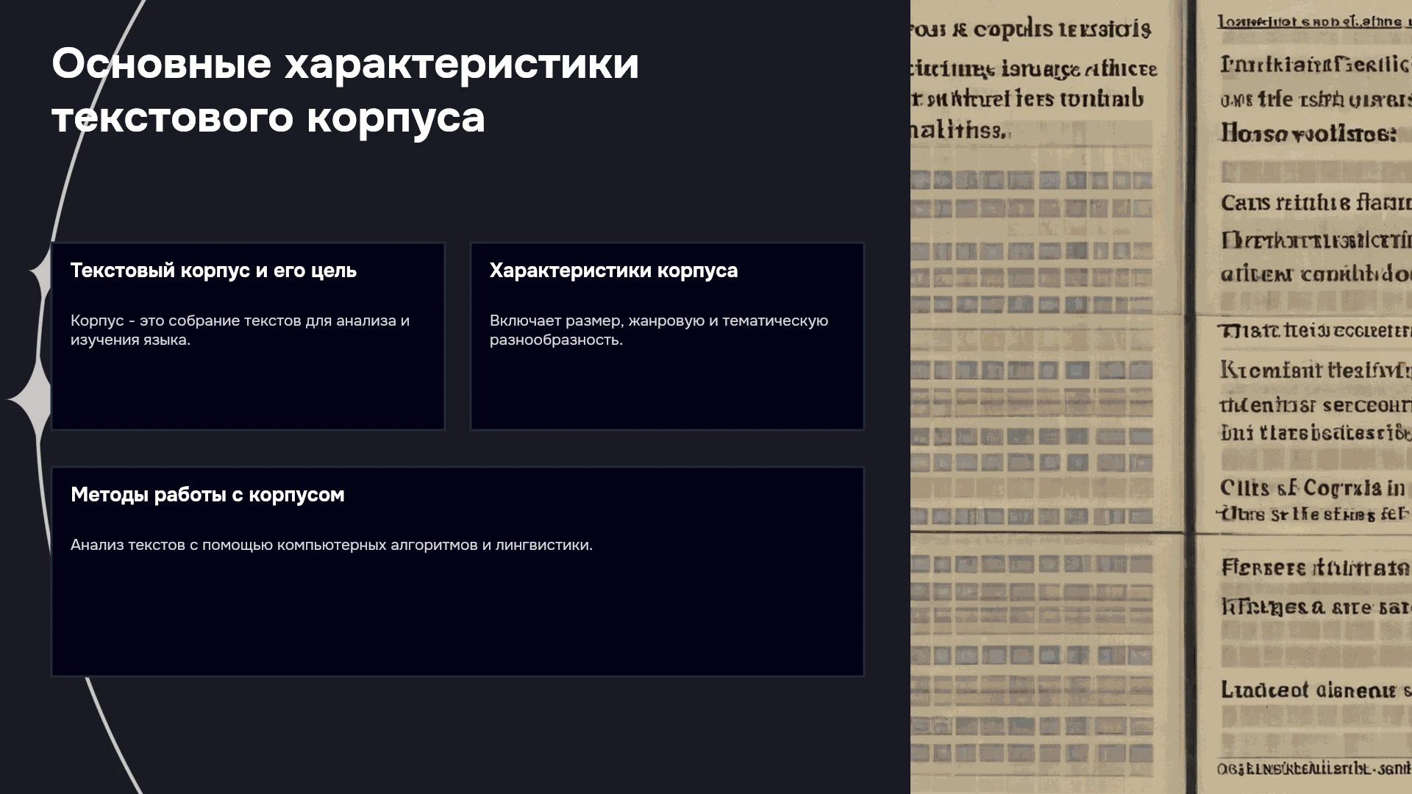Viewport: 1412px width, 794px height.
Task: Click the dark vertical divider between newspaper columns
Action: coord(1191,265)
